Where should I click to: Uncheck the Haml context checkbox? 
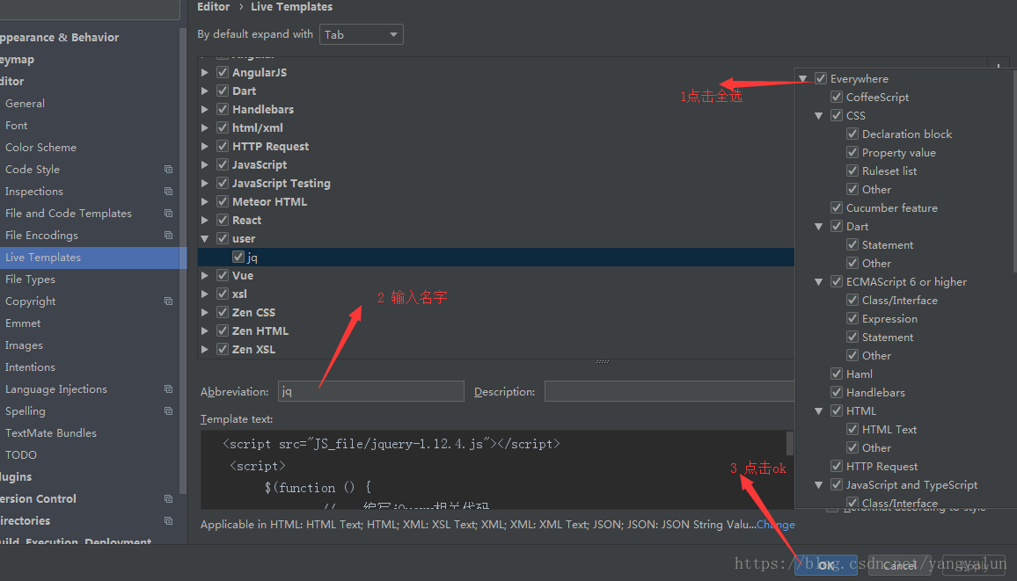(837, 374)
